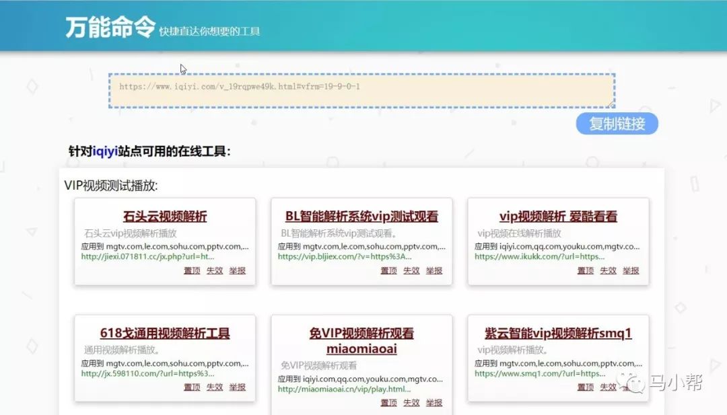
Task: Open 618戈通用视频解析工具
Action: (165, 332)
